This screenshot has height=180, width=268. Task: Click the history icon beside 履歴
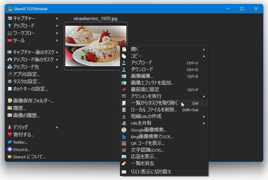pos(10,108)
